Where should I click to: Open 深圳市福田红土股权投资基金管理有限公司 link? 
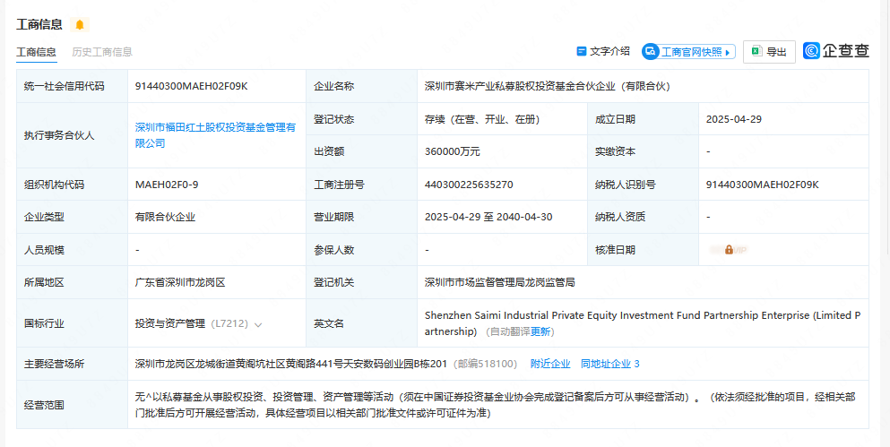[215, 135]
